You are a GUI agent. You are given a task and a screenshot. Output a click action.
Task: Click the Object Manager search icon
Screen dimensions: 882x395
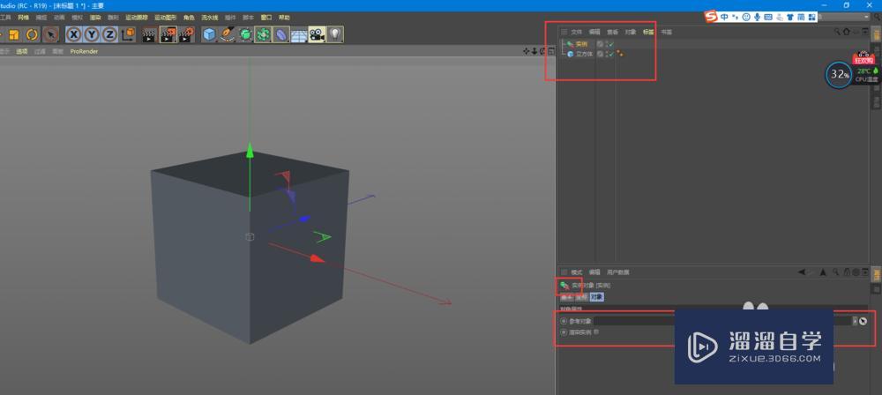[838, 32]
